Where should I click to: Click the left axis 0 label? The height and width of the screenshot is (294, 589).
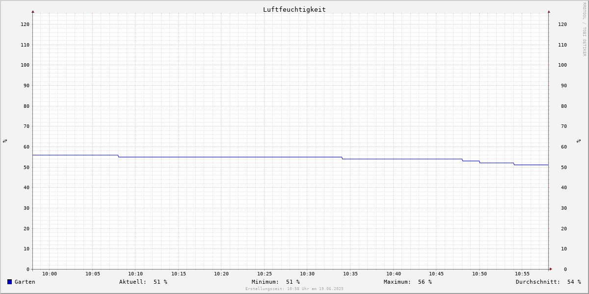point(28,269)
